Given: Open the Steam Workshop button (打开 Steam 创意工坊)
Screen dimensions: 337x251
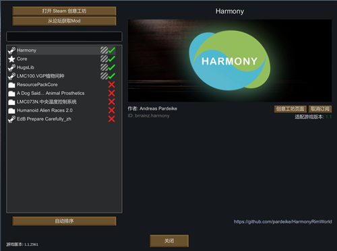Looking at the screenshot, I should [x=64, y=11].
